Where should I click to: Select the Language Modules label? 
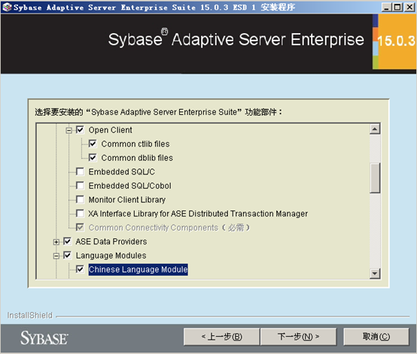click(x=111, y=256)
